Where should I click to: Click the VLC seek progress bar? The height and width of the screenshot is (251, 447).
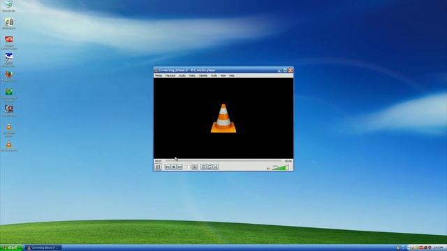(x=223, y=161)
